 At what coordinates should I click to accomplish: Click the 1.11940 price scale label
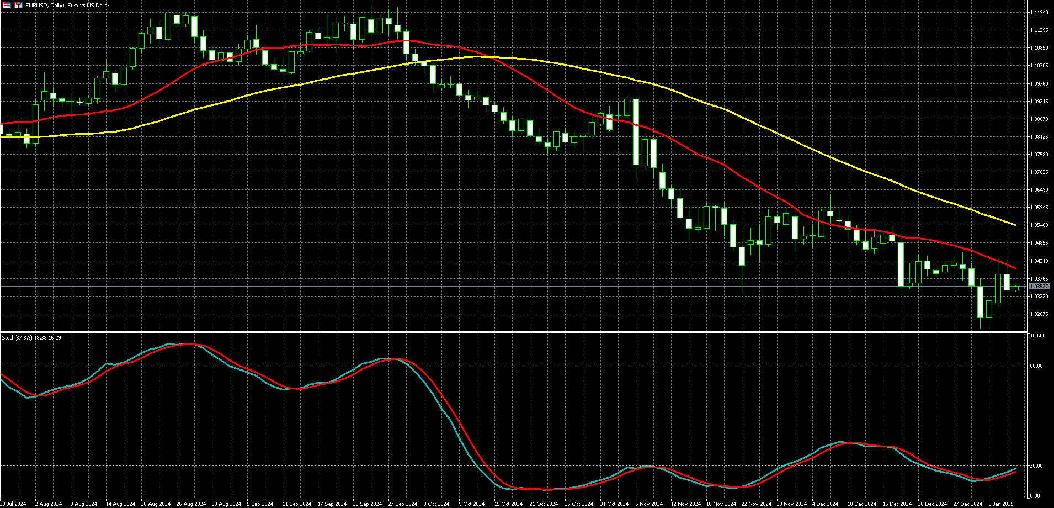(1039, 12)
